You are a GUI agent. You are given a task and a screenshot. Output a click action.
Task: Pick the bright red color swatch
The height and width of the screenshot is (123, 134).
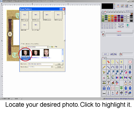(115, 17)
